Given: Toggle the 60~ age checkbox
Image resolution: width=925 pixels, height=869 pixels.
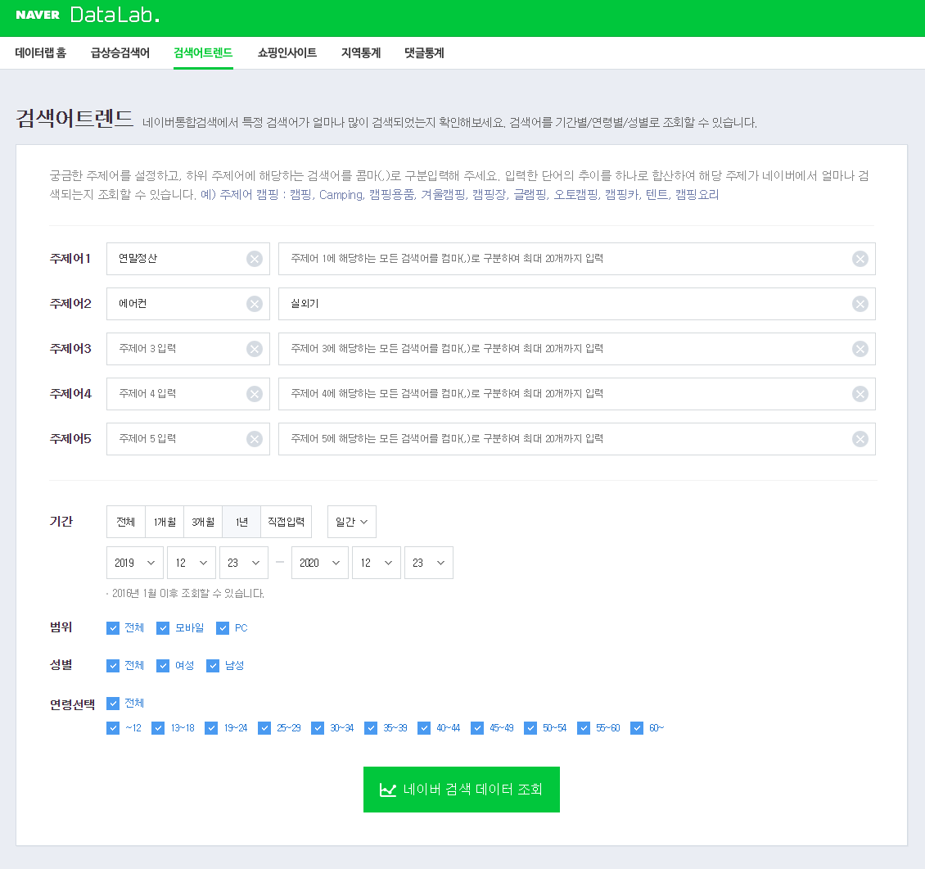Looking at the screenshot, I should tap(637, 728).
